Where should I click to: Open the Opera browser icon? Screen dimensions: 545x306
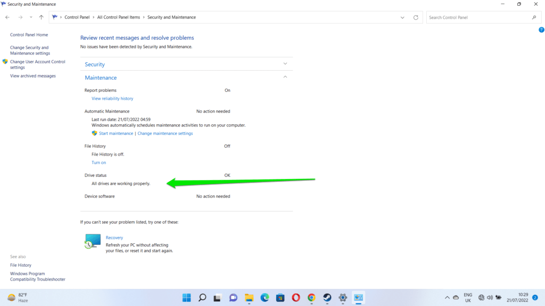(295, 297)
